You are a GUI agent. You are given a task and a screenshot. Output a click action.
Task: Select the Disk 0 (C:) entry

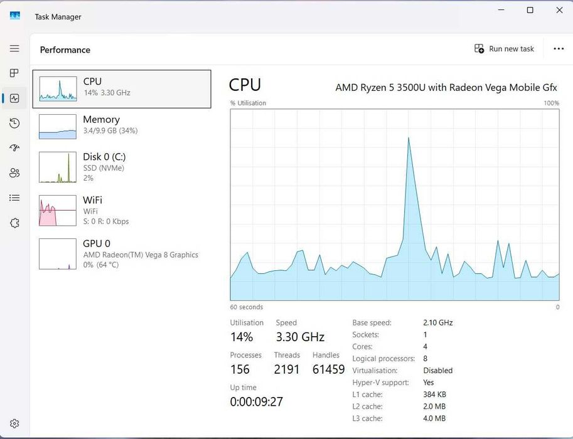[122, 167]
